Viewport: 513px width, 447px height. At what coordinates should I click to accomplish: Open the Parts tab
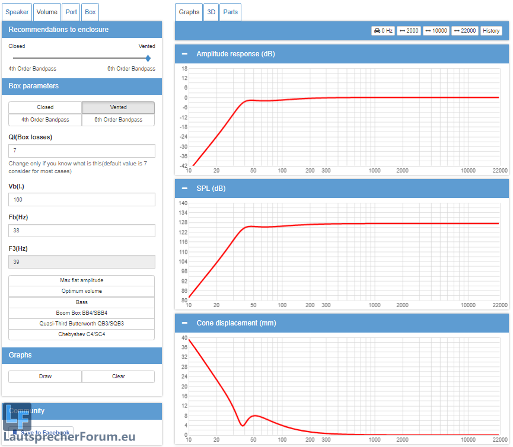click(230, 12)
